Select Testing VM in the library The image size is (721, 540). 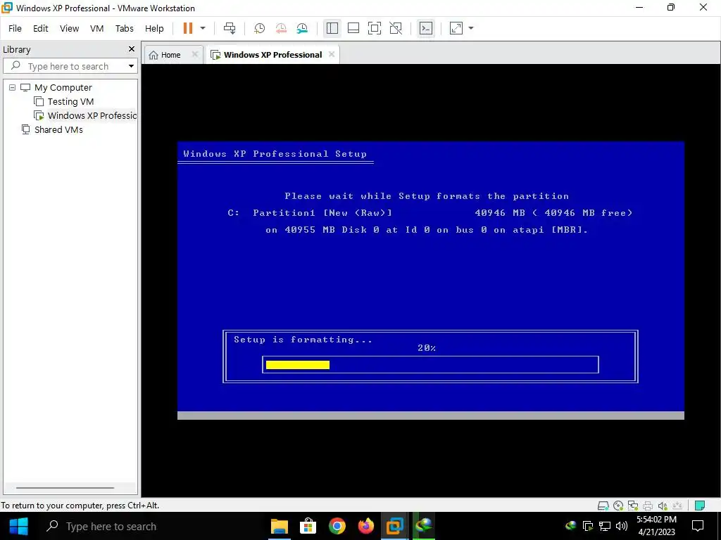[70, 101]
